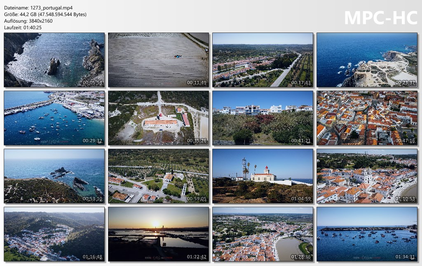Select the harbor thumbnail at 00:29:32
Viewport: 422px width, 266px height.
[54, 118]
